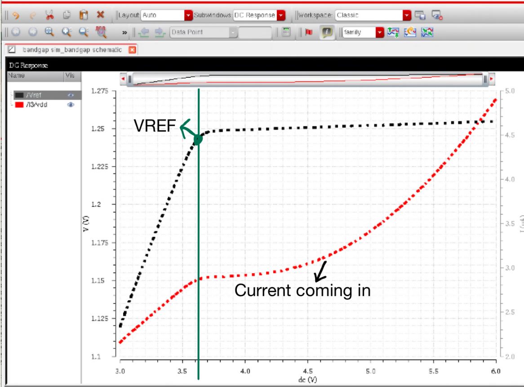
Task: Click the pan bar right red arrow
Action: [x=492, y=79]
